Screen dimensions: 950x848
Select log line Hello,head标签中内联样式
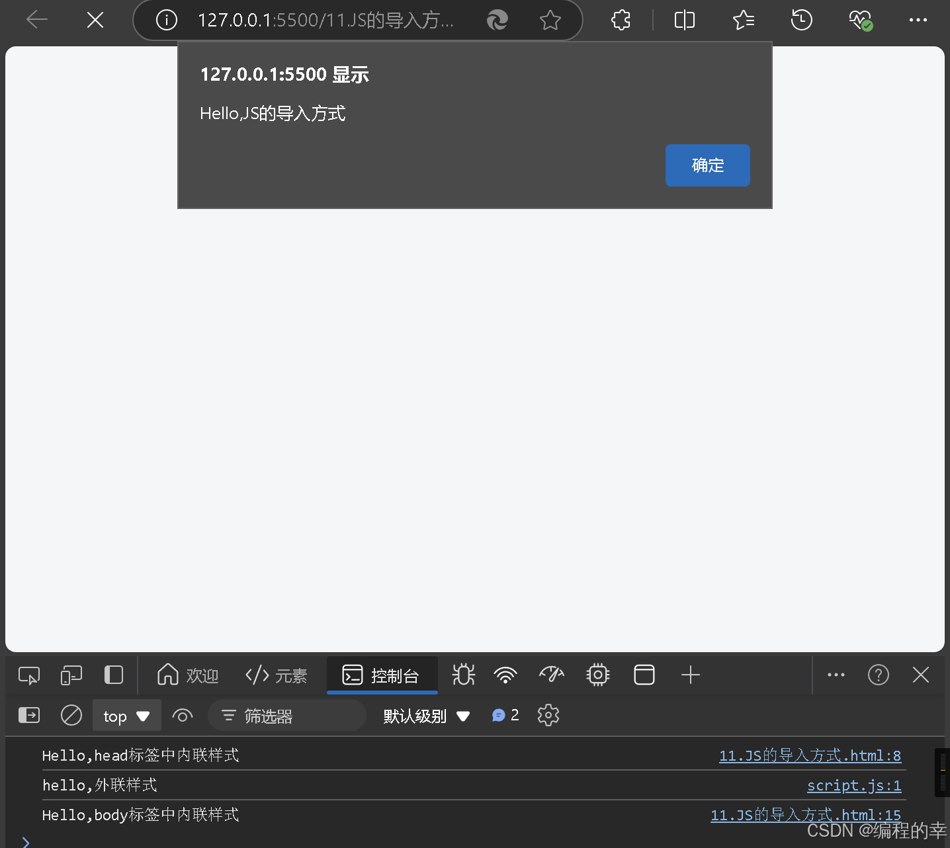tap(141, 755)
